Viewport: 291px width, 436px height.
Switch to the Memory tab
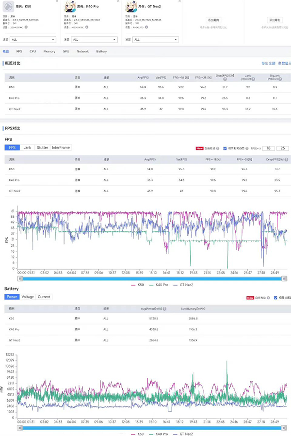coord(49,51)
